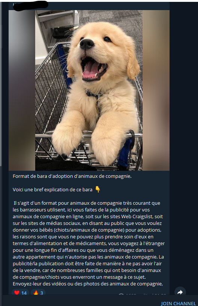Screen dimensions: 198x306
Task: Click the puppy's black nose in photo
Action: click(x=87, y=44)
